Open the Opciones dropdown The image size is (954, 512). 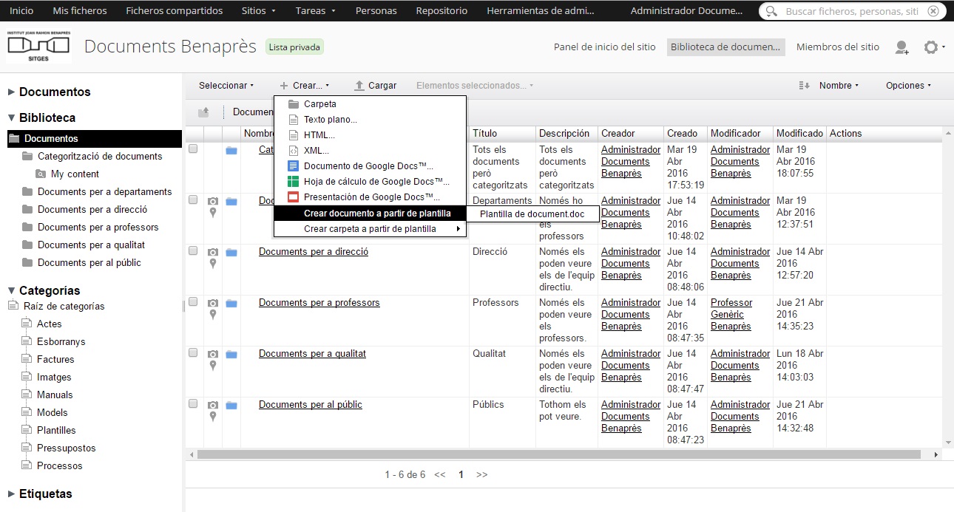pos(909,86)
